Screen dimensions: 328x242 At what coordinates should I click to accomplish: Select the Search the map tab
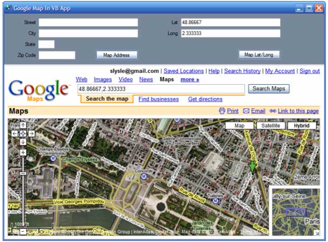click(x=107, y=99)
